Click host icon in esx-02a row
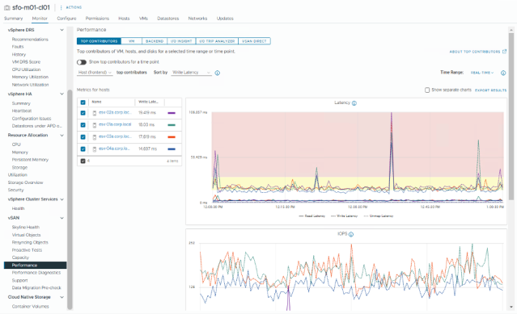Viewport: 517px width, 314px height. [95, 113]
